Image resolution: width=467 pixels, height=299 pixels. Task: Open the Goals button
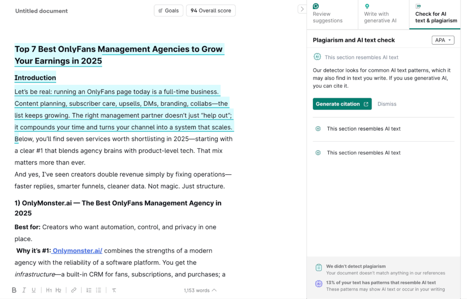[x=168, y=10]
